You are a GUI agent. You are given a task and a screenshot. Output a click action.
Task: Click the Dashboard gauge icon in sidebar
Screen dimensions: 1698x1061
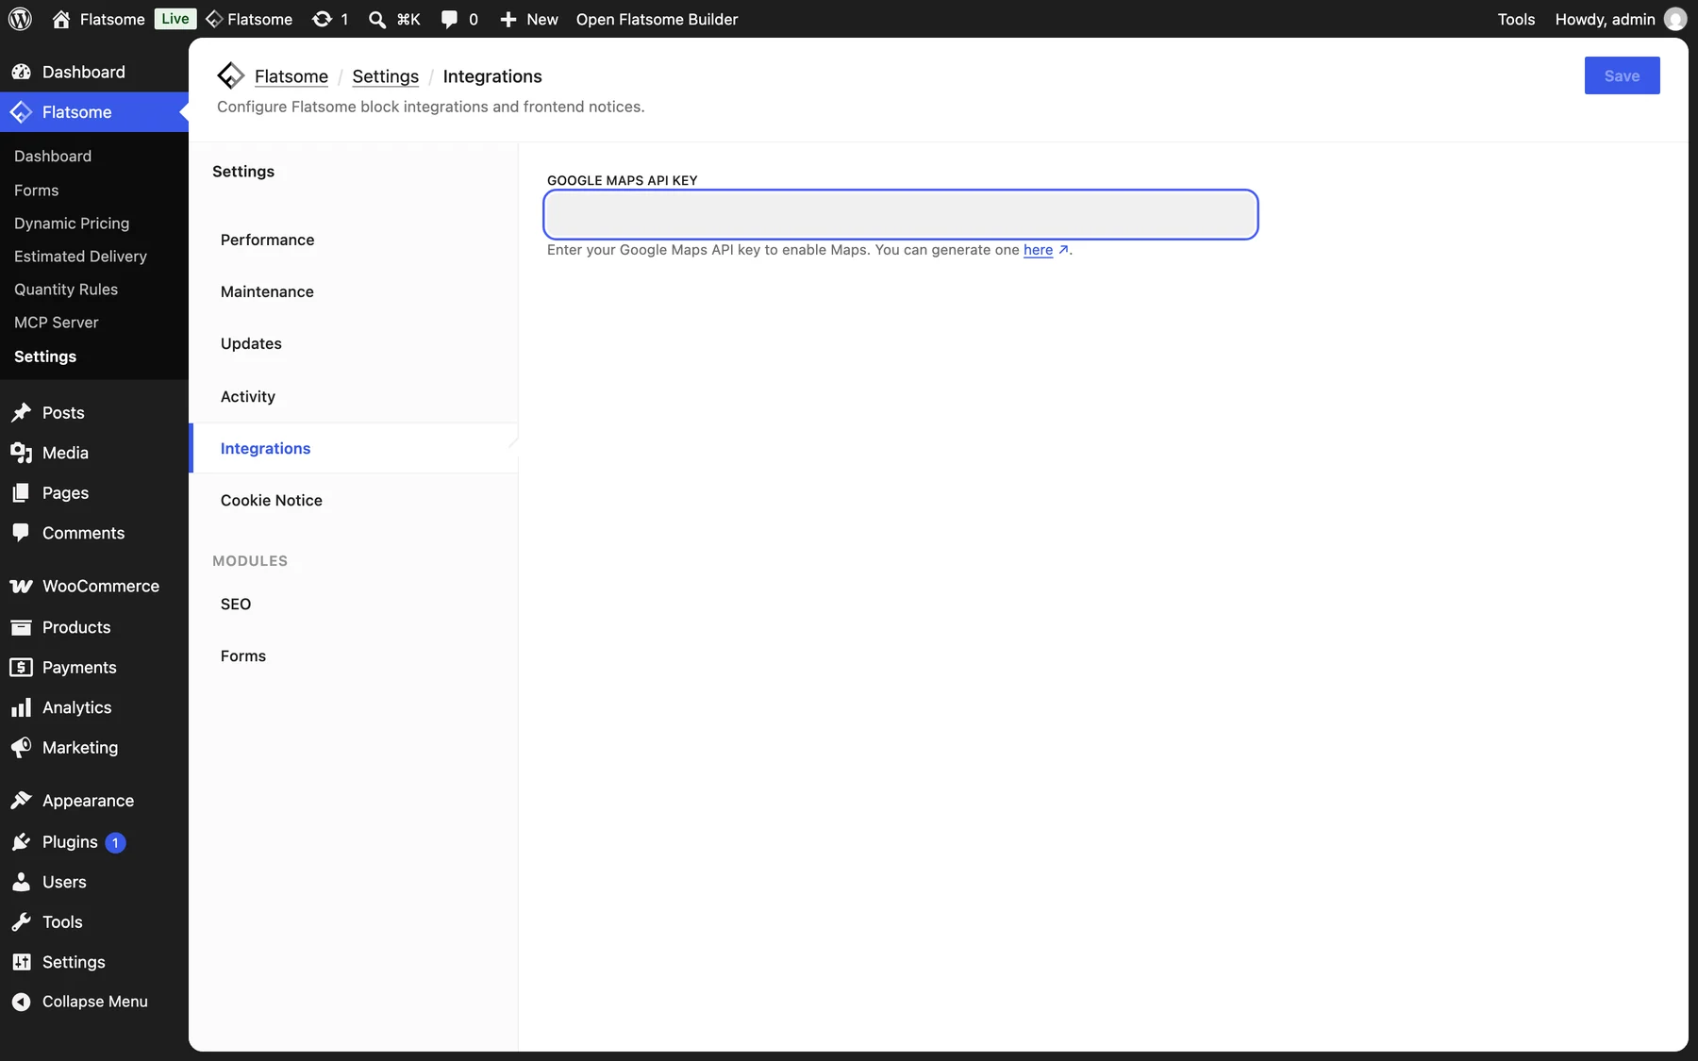(21, 72)
